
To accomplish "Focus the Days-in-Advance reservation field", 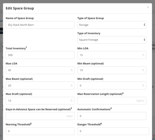I will point(40,116).
